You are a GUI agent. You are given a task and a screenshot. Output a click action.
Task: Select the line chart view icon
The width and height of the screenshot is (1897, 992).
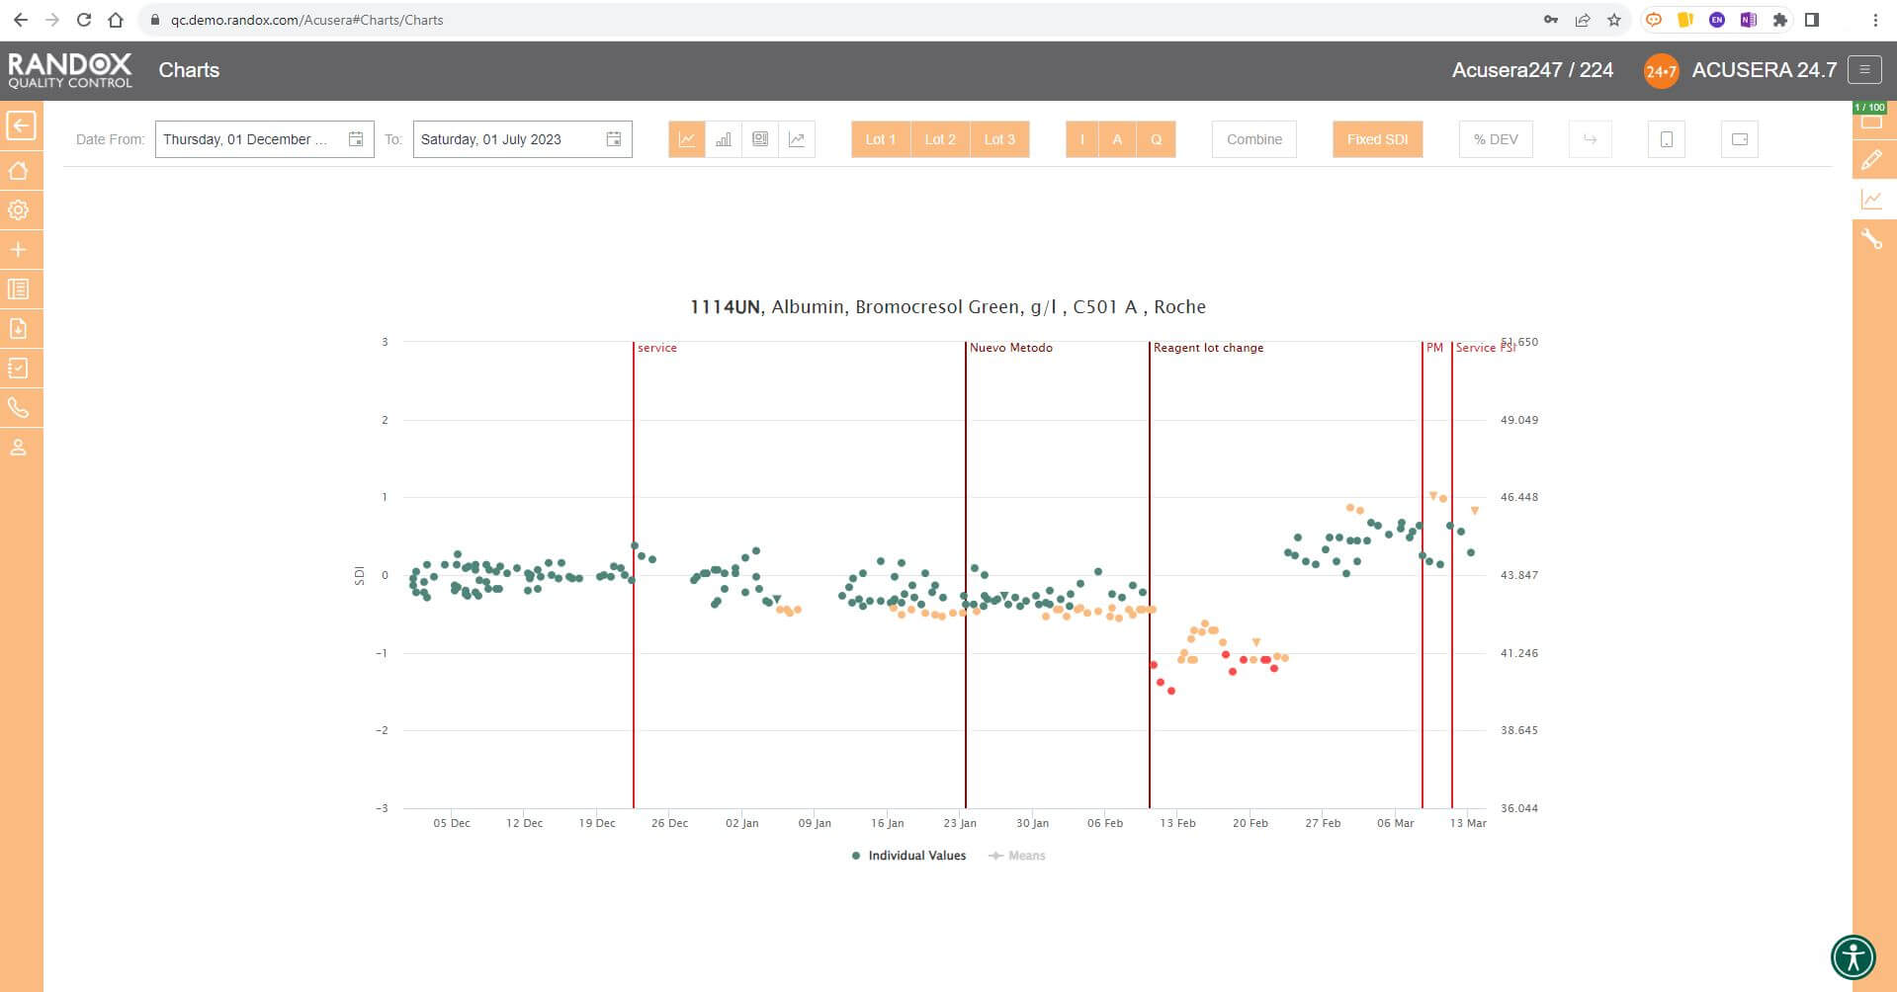coord(686,139)
